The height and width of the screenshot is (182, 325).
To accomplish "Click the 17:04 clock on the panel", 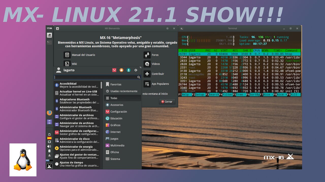I will (x=49, y=28).
